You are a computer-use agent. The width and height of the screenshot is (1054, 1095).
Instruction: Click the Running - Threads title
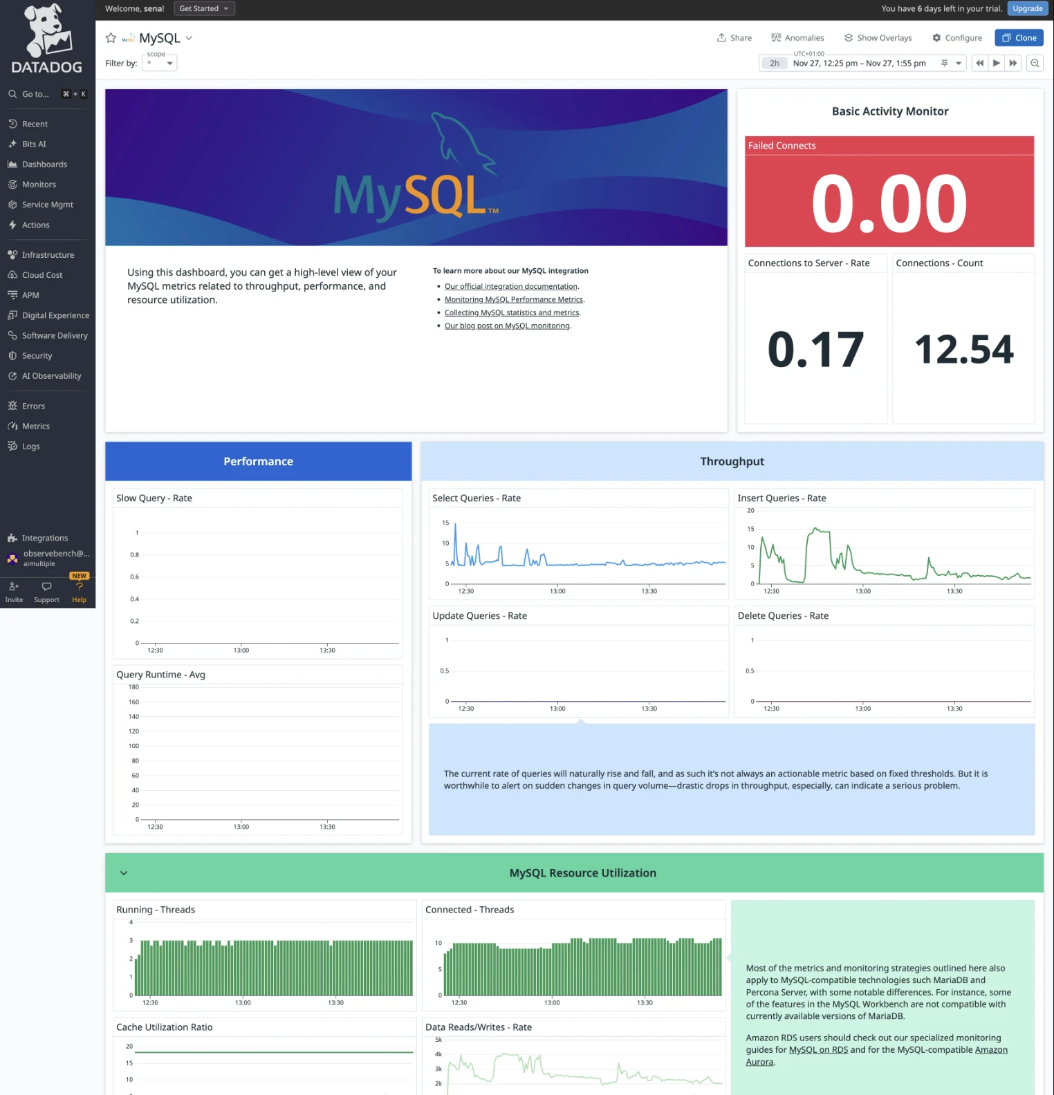tap(156, 909)
